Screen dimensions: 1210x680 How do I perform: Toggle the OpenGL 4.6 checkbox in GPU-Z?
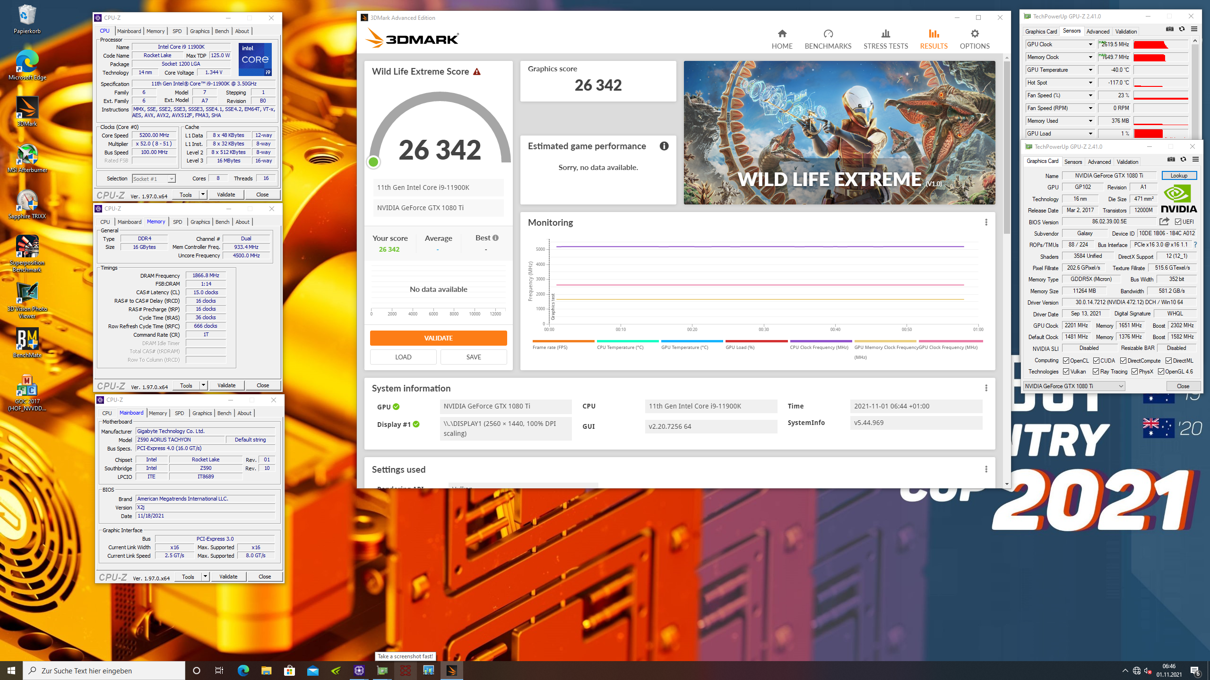[1161, 372]
